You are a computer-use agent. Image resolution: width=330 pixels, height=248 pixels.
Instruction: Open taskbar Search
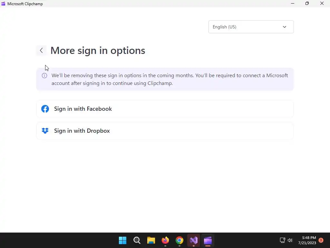click(137, 240)
